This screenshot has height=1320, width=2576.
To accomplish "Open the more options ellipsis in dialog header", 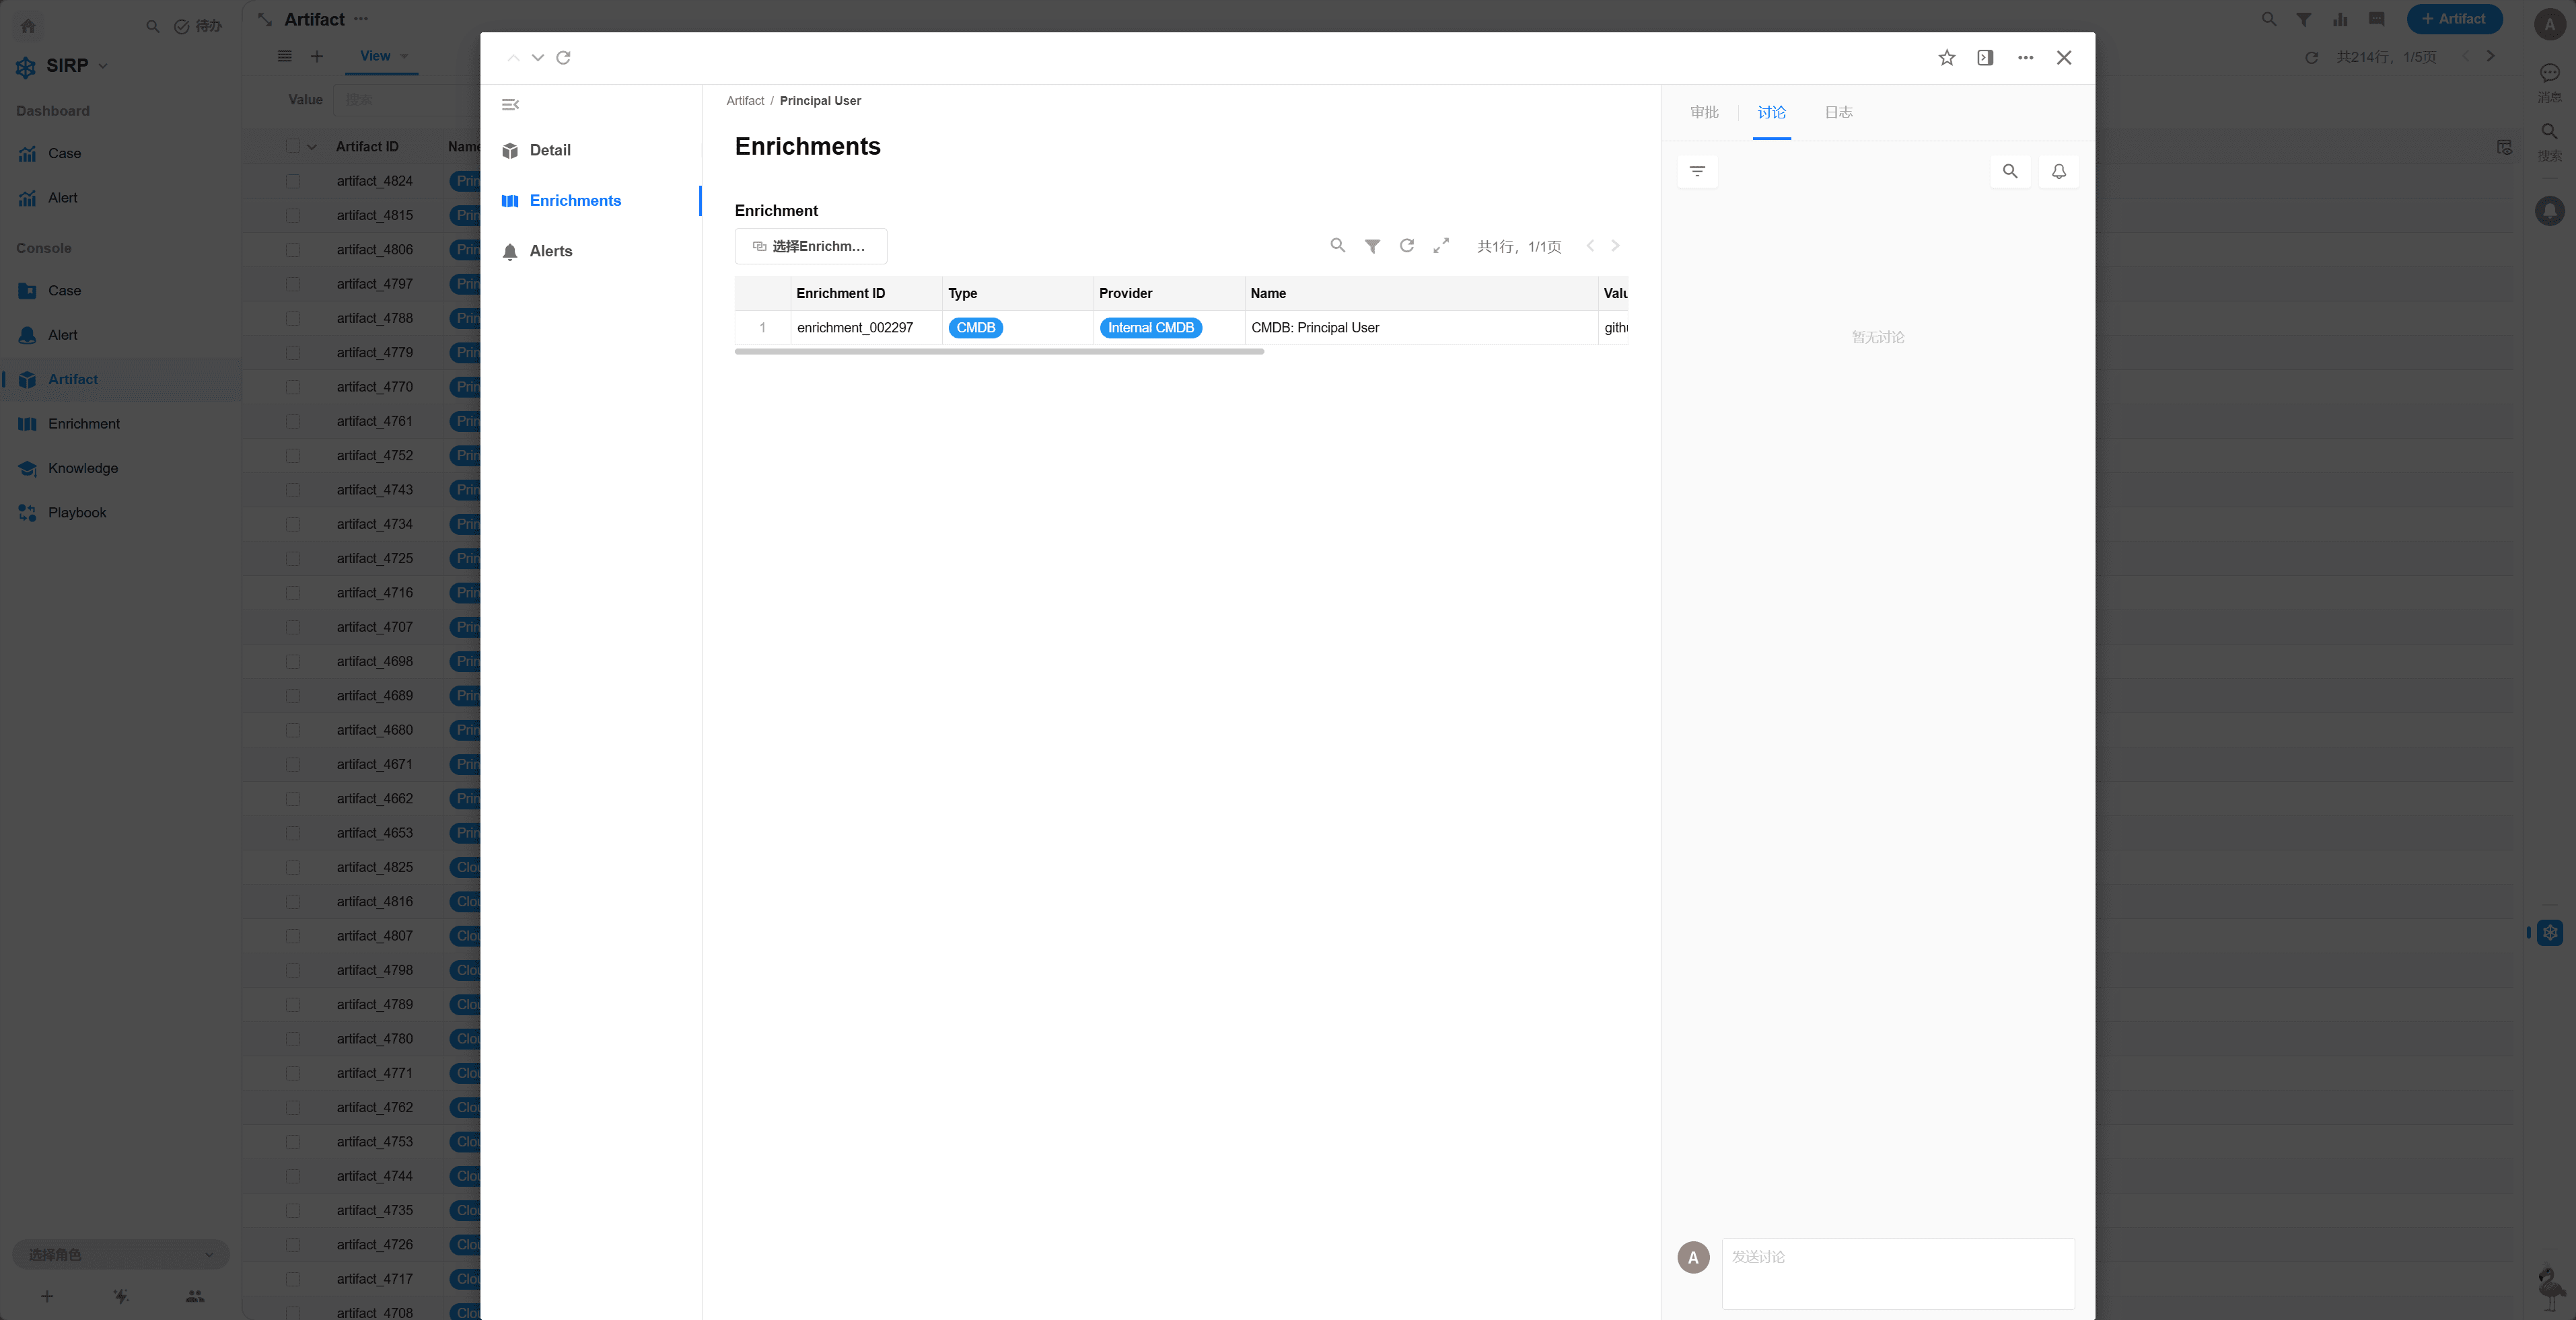I will click(2026, 58).
